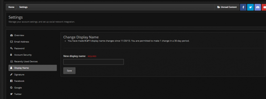Click the Google G icon in sidebar
266x99 pixels.
(11, 88)
